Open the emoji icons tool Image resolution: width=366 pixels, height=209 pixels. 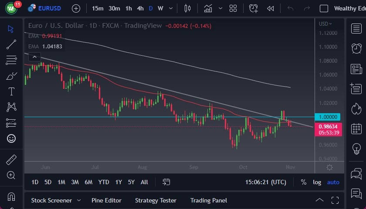[11, 138]
